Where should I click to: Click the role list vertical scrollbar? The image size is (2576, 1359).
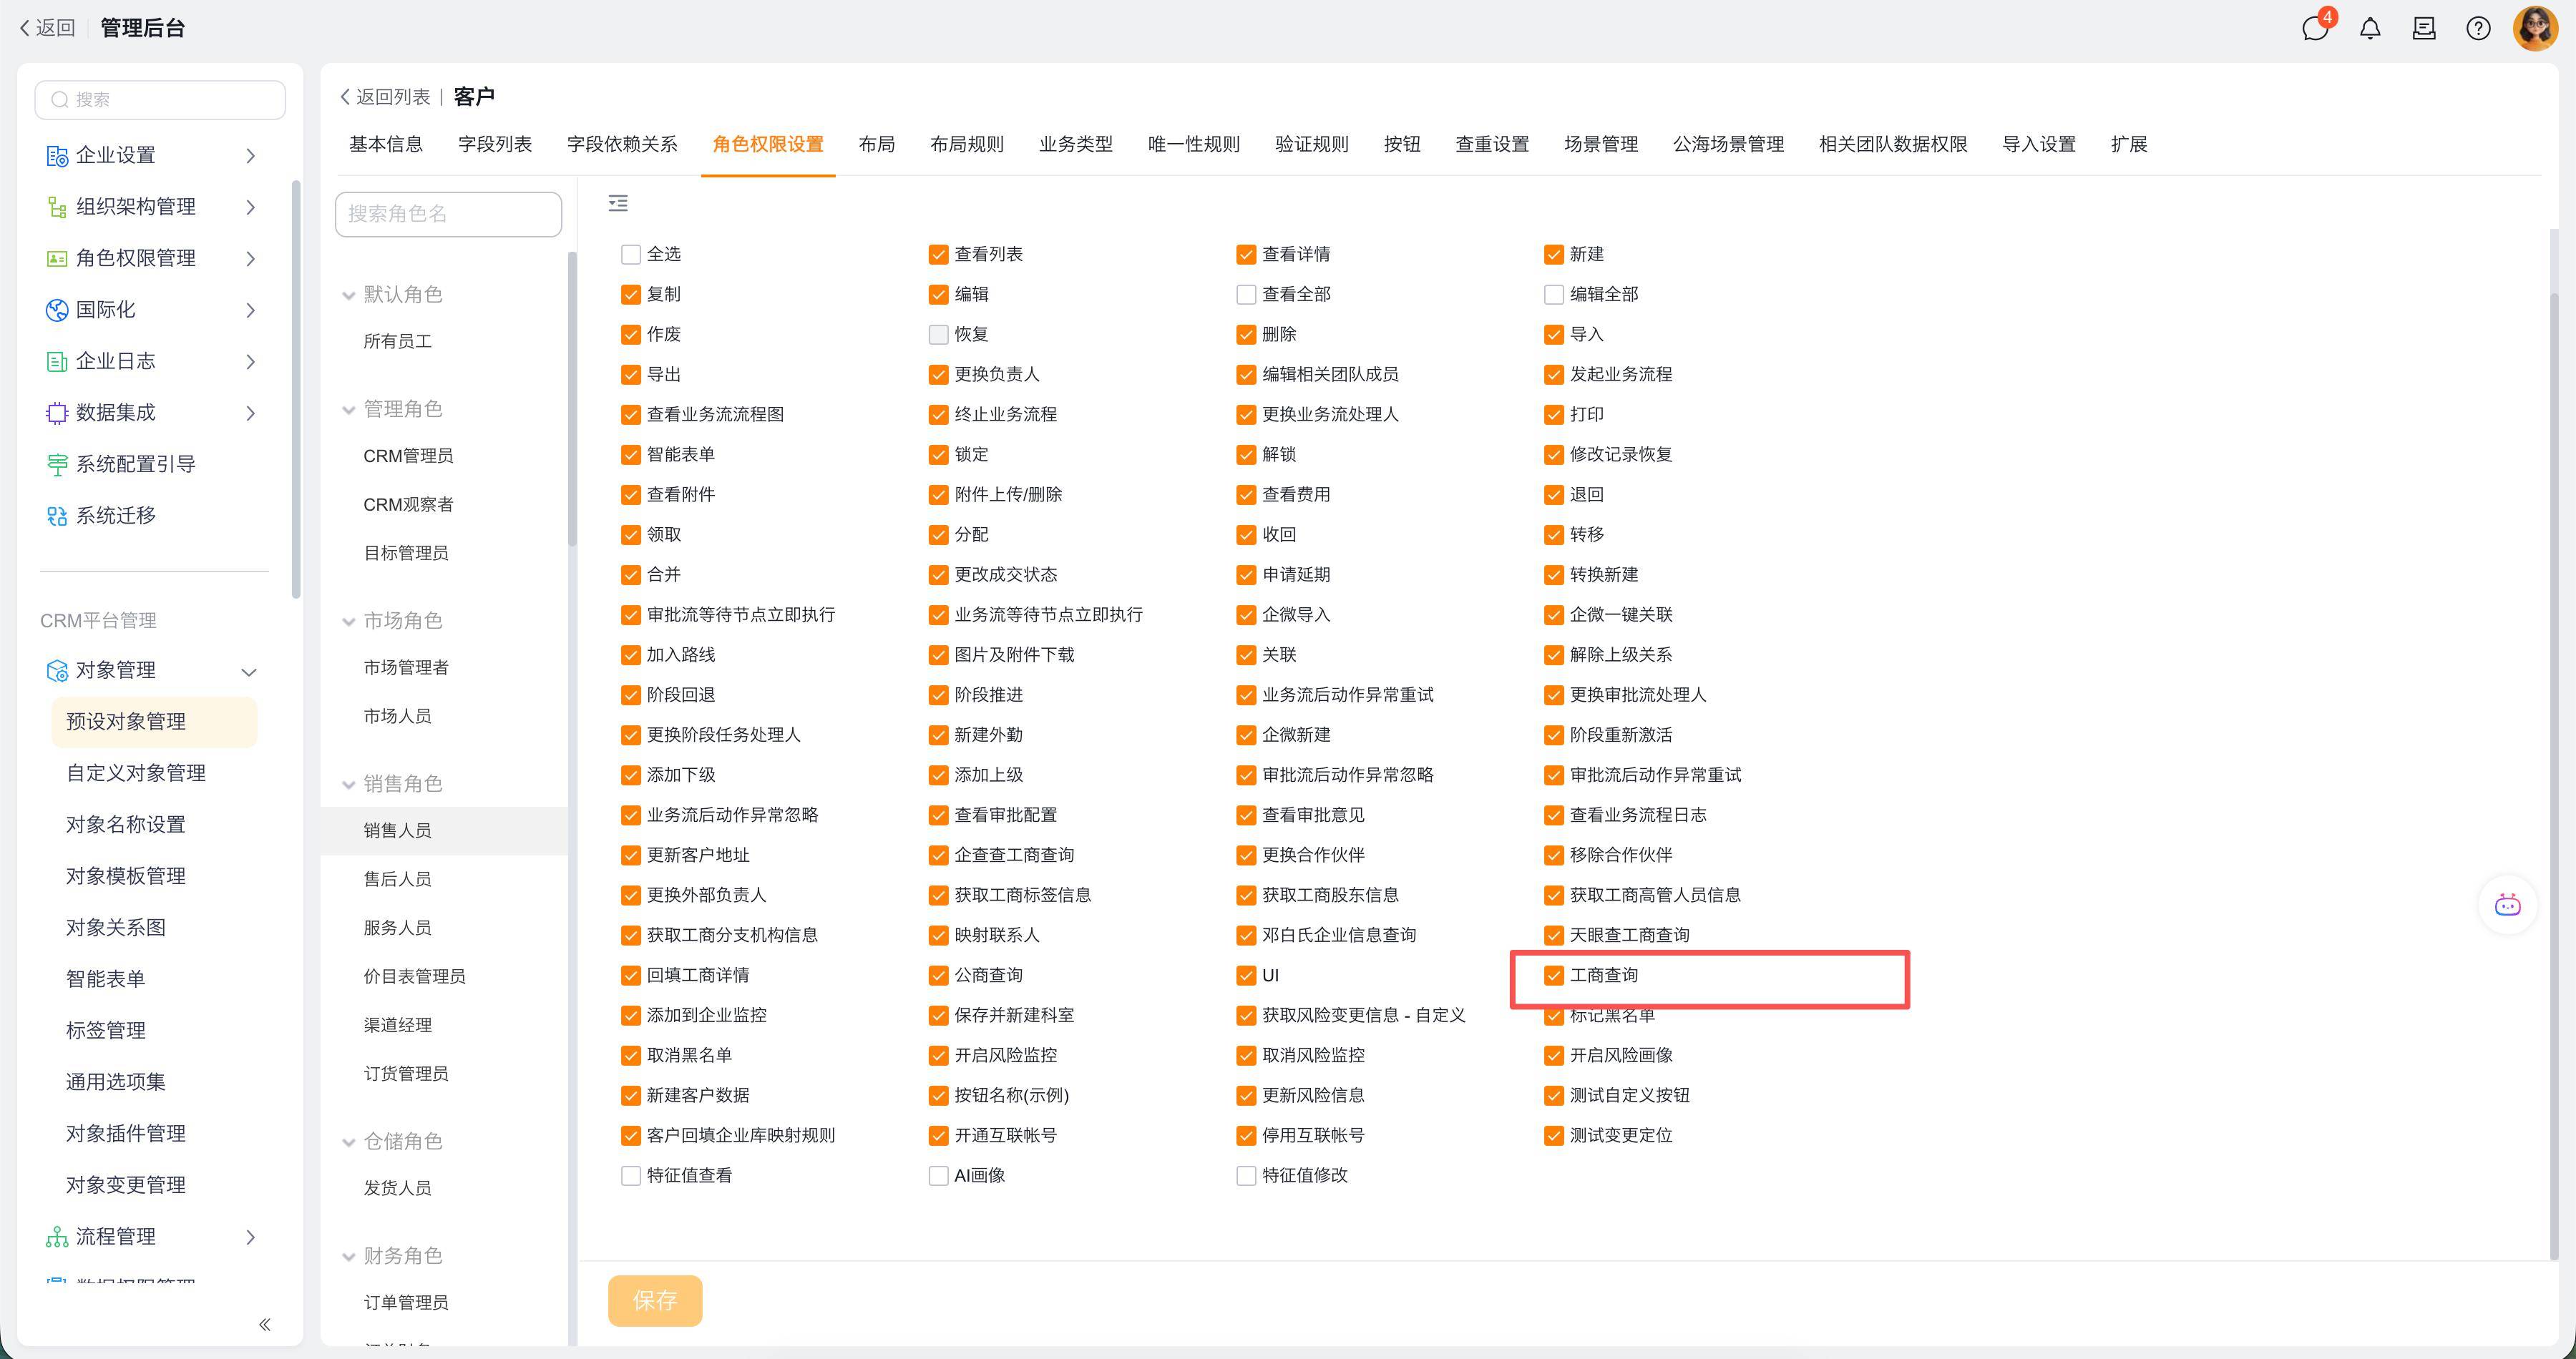click(x=572, y=400)
